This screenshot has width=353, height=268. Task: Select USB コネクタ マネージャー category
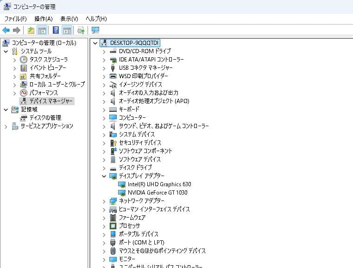tap(145, 67)
